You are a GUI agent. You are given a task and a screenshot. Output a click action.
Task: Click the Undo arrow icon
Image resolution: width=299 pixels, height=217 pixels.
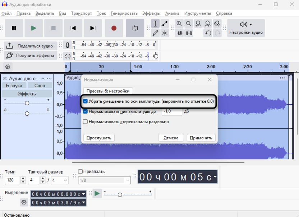tap(208, 33)
